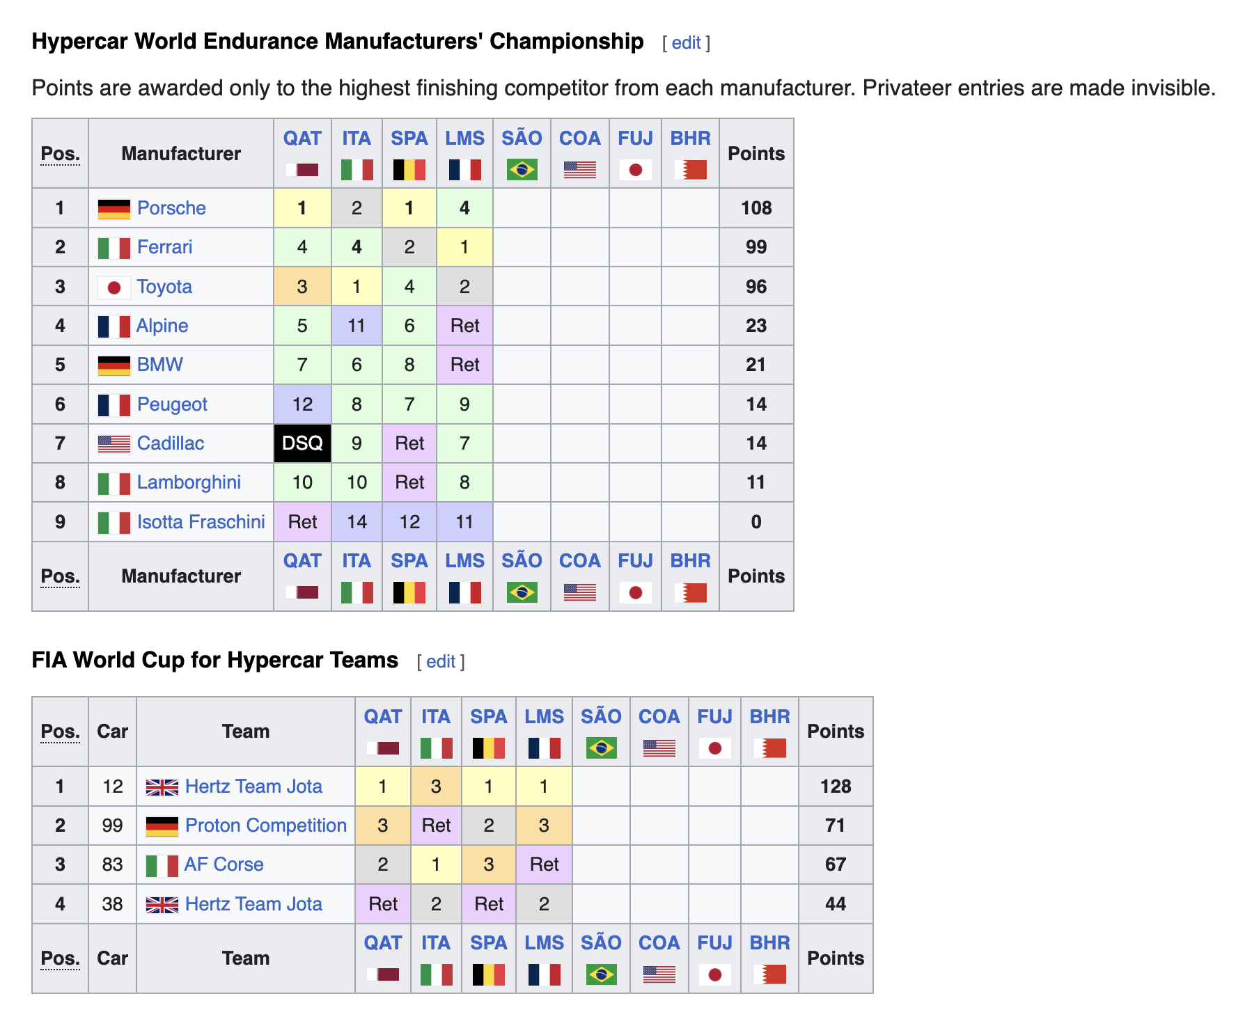Click the Italian flag beside Isotta Fraschini

pos(114,523)
